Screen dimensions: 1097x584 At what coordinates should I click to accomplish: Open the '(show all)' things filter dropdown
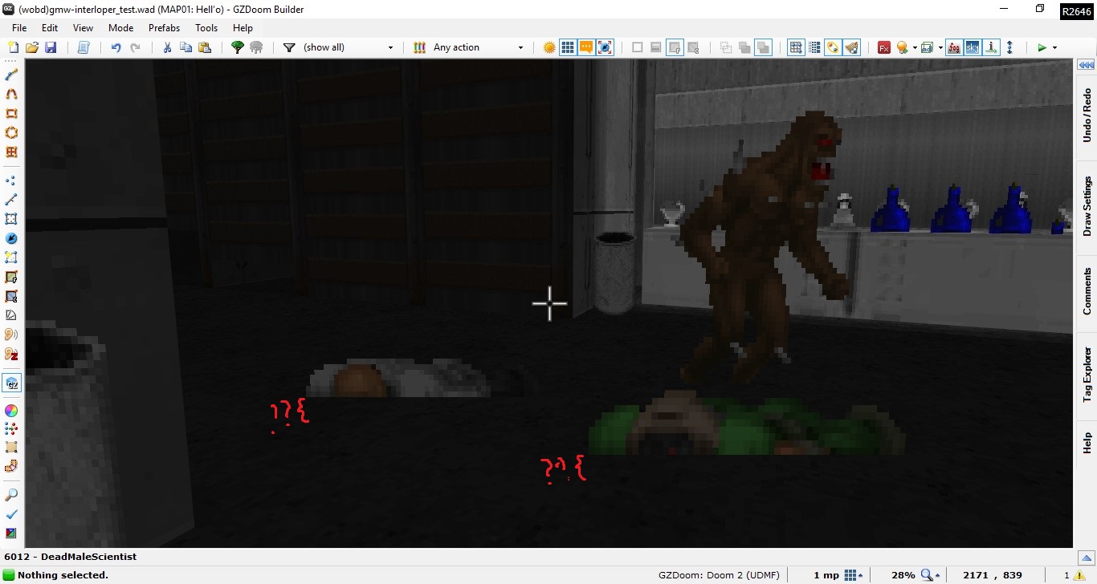[349, 47]
